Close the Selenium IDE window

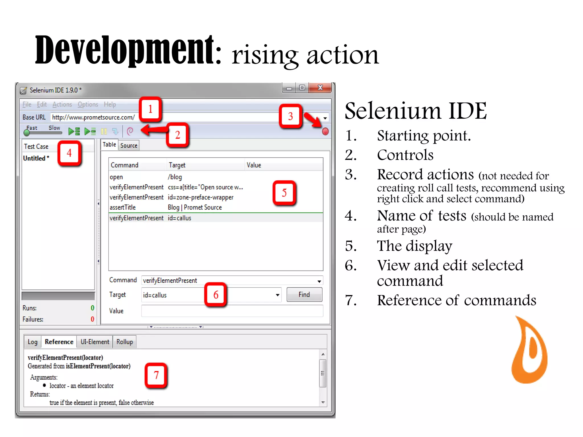click(320, 88)
